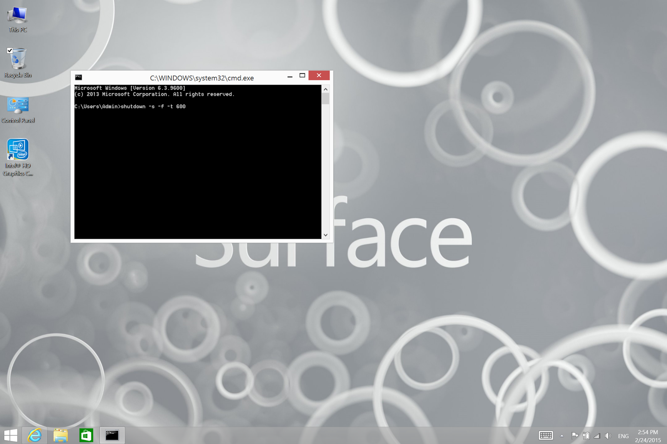Click the battery power tray icon

586,436
